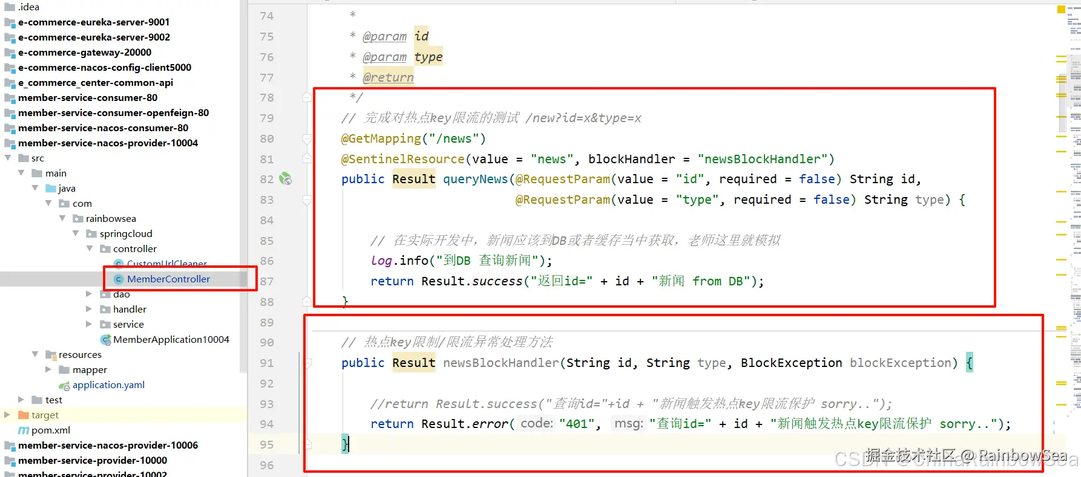
Task: Fold the Javadoc comment end on line 78
Action: 307,97
